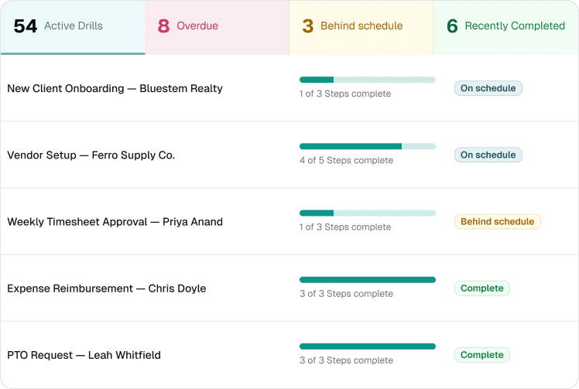
Task: Switch to the Overdue tab
Action: click(217, 27)
